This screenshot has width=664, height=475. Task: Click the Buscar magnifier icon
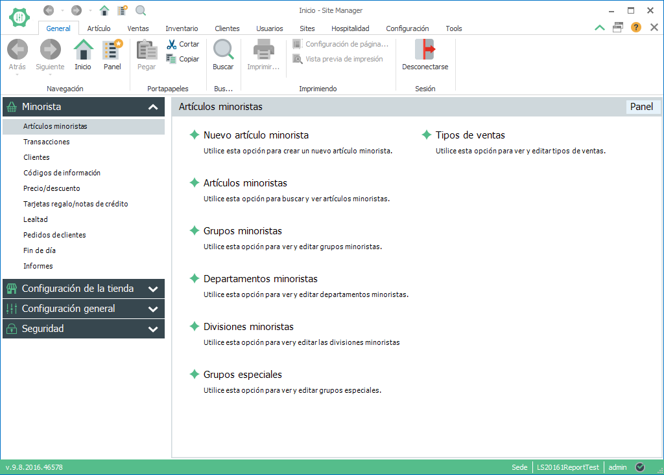(x=223, y=50)
